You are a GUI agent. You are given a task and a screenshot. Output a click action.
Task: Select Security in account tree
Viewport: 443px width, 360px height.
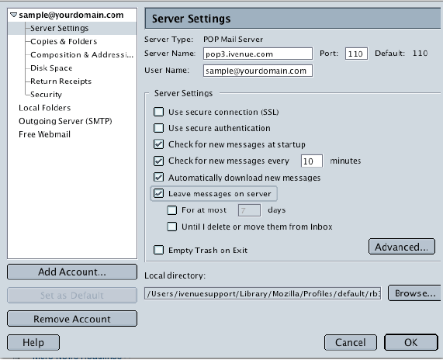[x=46, y=95]
